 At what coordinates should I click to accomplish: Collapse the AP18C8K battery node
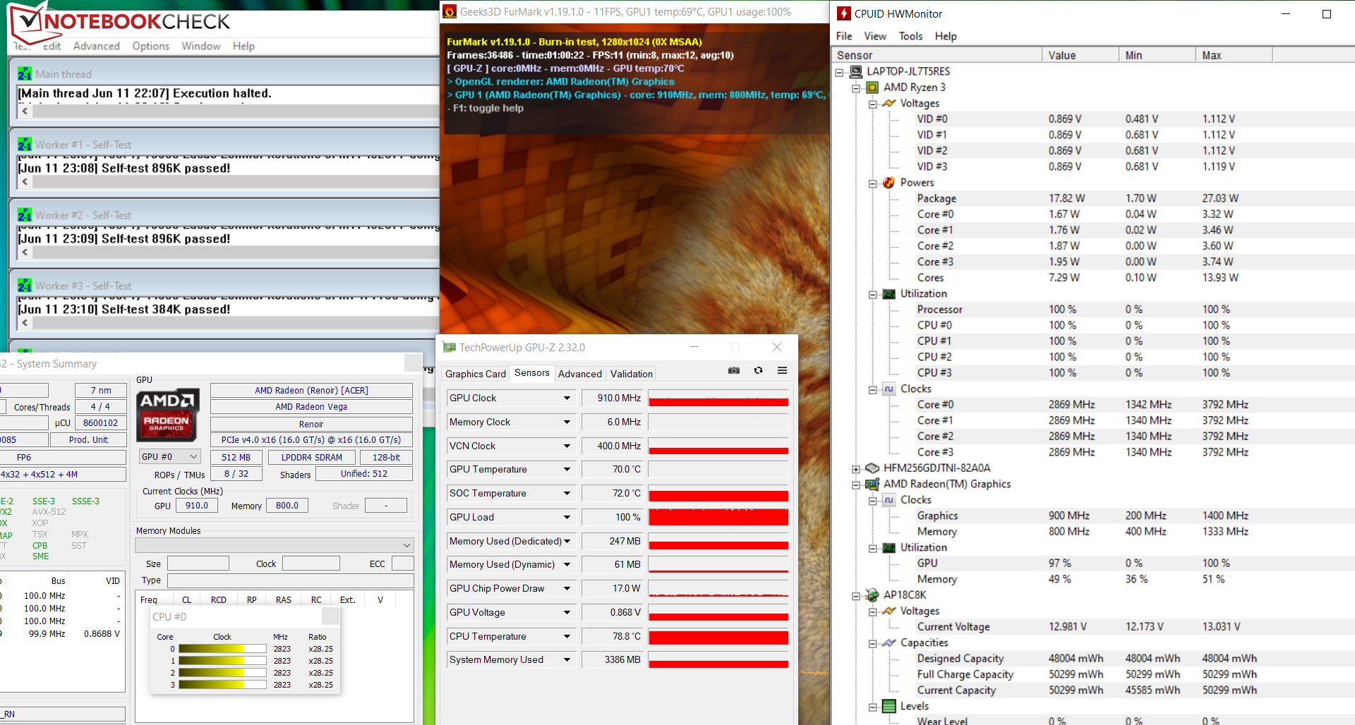(x=856, y=596)
